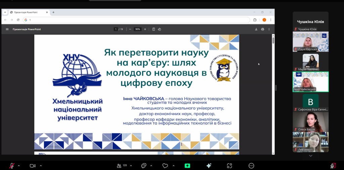The height and width of the screenshot is (170, 344).
Task: Click the Chrome address bar
Action: pyautogui.click(x=136, y=20)
